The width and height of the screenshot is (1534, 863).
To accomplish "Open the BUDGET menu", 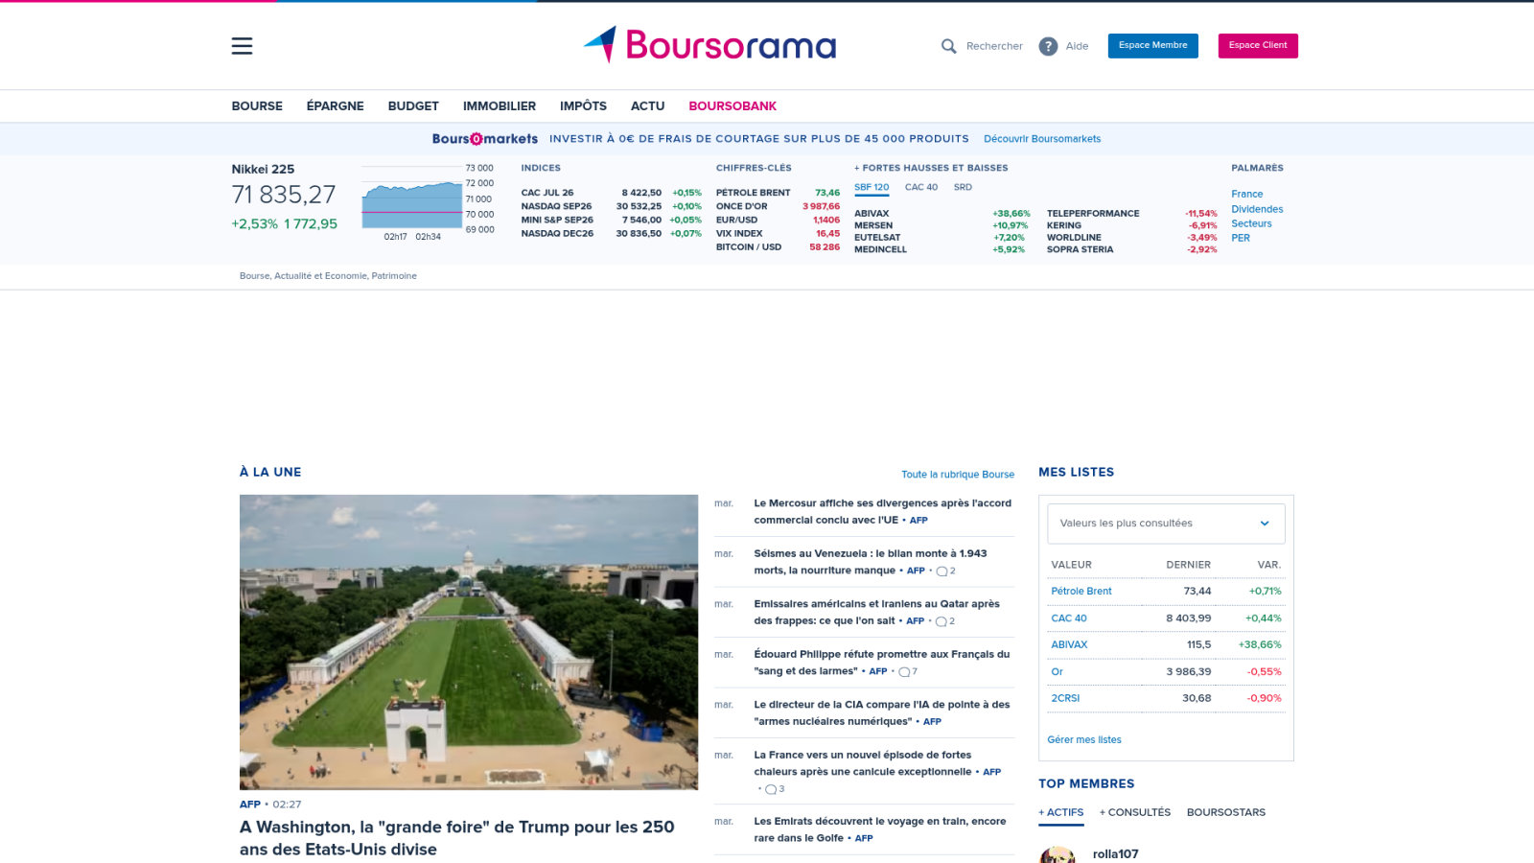I will point(413,106).
